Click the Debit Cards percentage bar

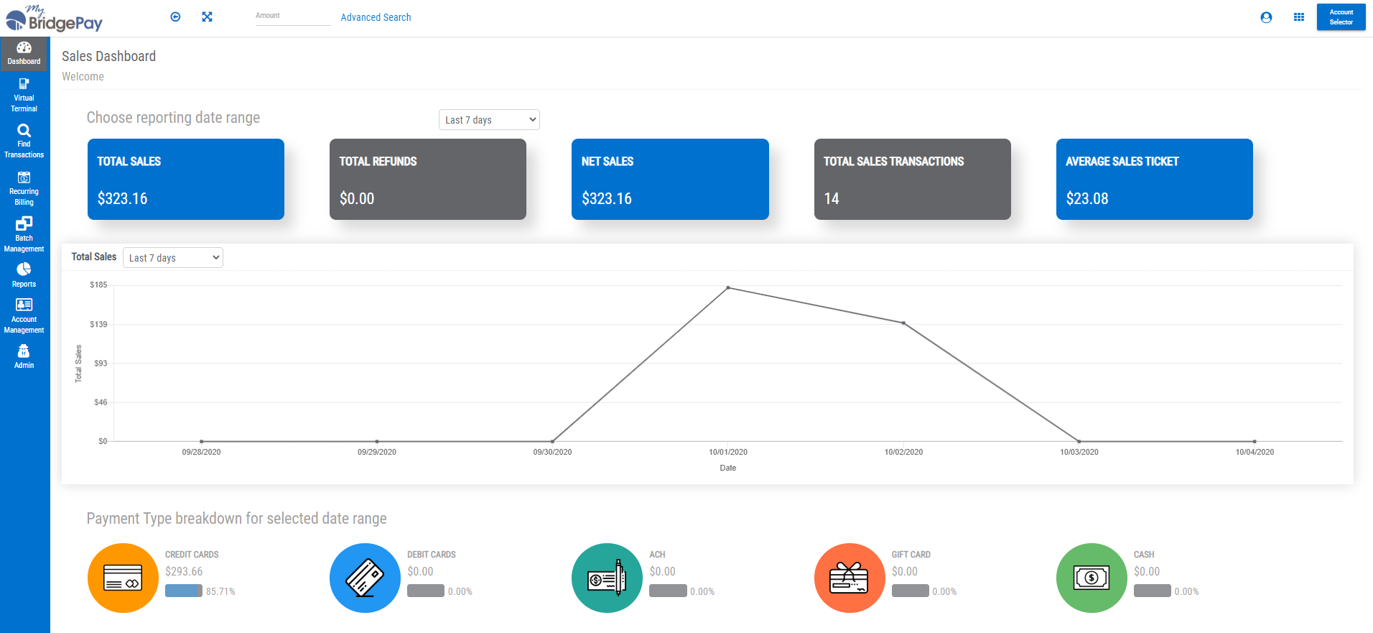[426, 591]
